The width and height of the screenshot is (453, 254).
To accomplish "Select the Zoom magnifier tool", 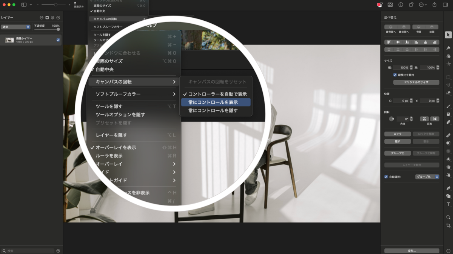I will click(x=448, y=217).
